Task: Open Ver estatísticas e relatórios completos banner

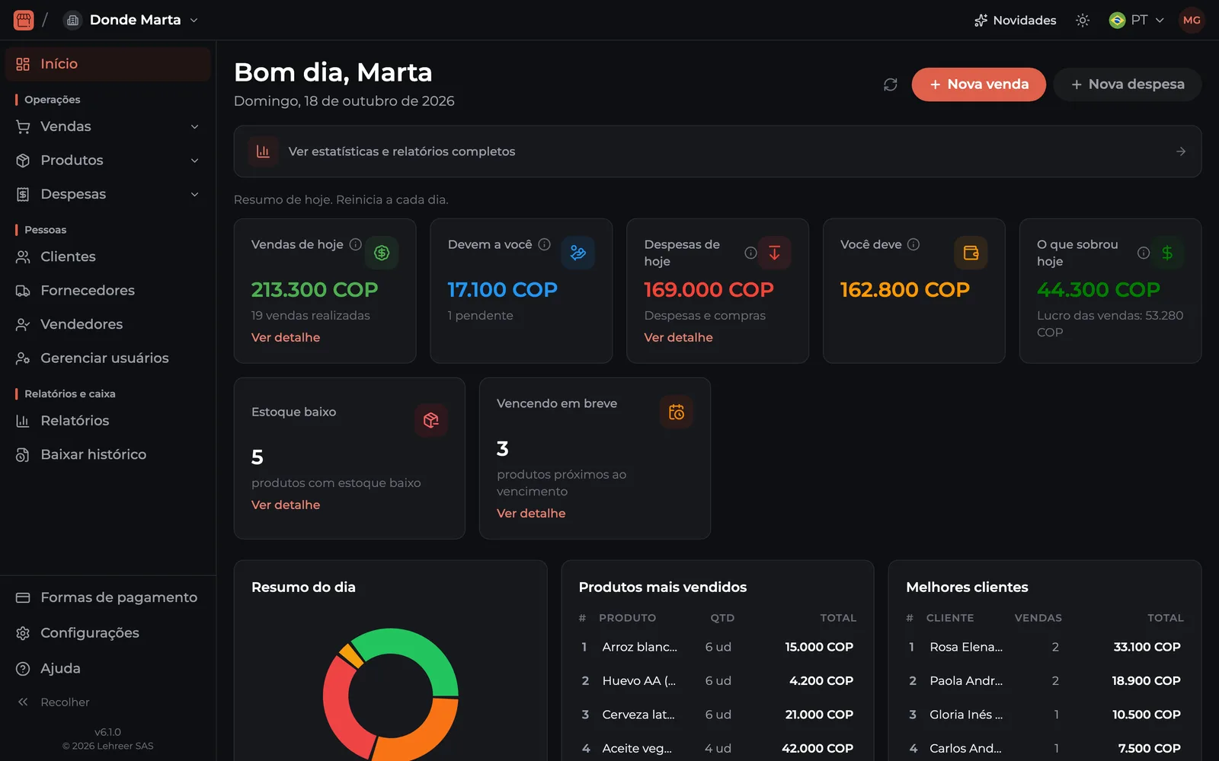Action: [718, 151]
